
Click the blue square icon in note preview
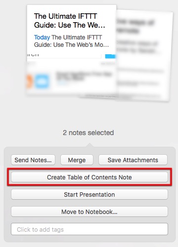pos(42,81)
